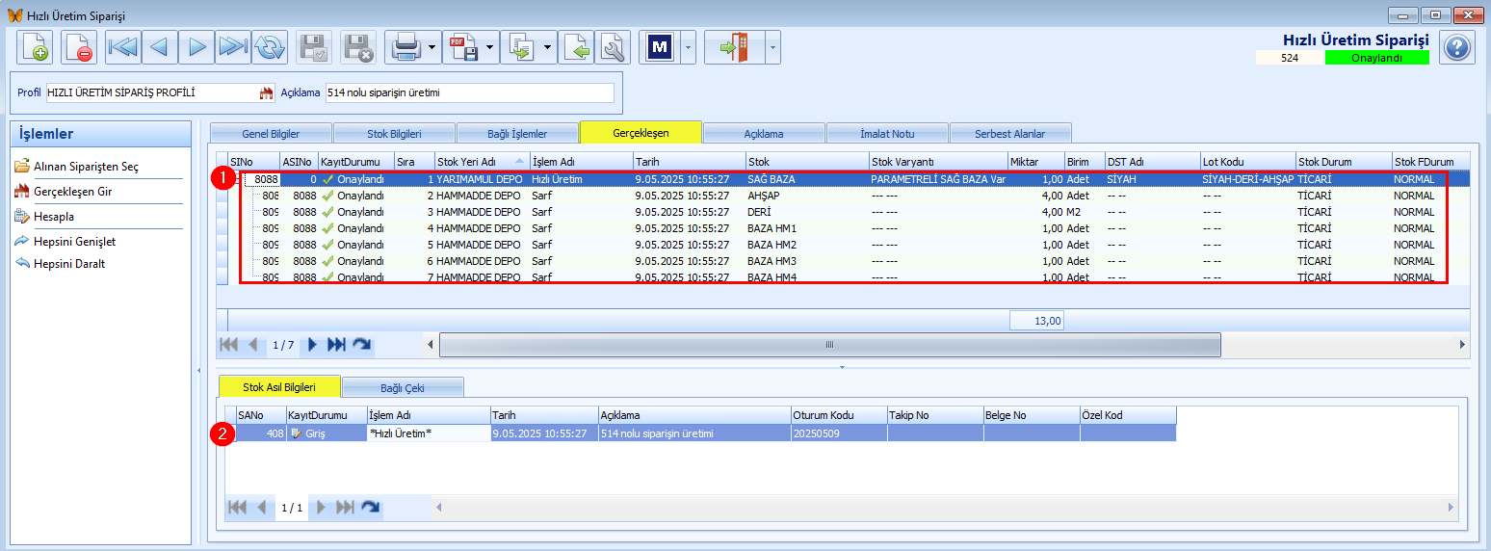Select the Gerçekleşen tab
1491x551 pixels.
tap(641, 132)
